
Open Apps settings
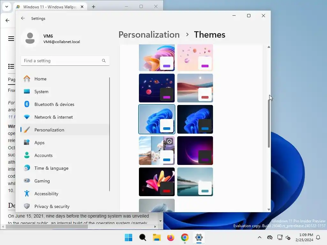(65, 143)
